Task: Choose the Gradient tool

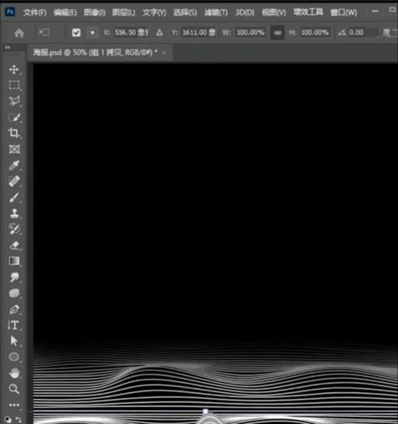Action: 14,261
